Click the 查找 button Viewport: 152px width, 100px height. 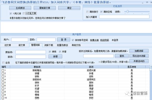(x=122, y=56)
